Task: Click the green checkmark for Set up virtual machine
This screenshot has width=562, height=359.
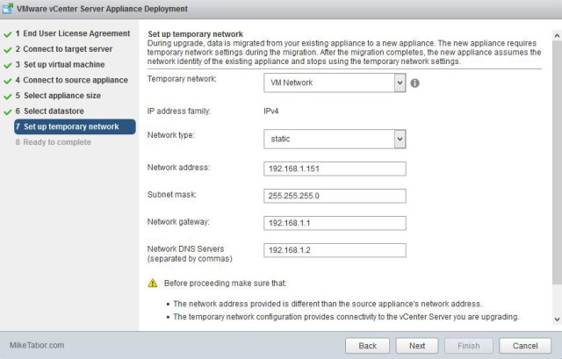Action: point(8,66)
